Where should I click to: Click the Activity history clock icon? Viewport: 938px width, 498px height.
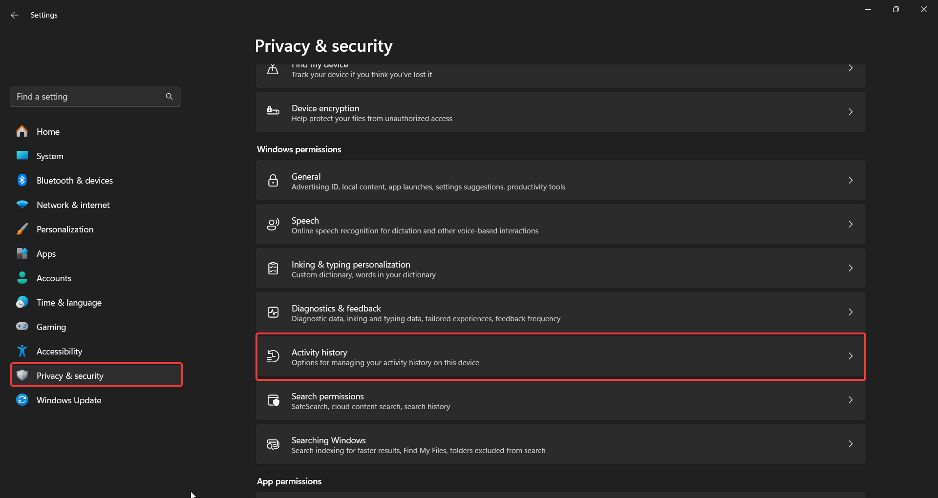273,356
